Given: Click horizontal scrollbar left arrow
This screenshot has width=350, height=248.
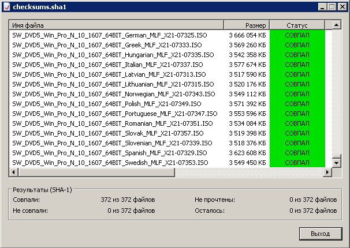Looking at the screenshot, I should pyautogui.click(x=14, y=172).
